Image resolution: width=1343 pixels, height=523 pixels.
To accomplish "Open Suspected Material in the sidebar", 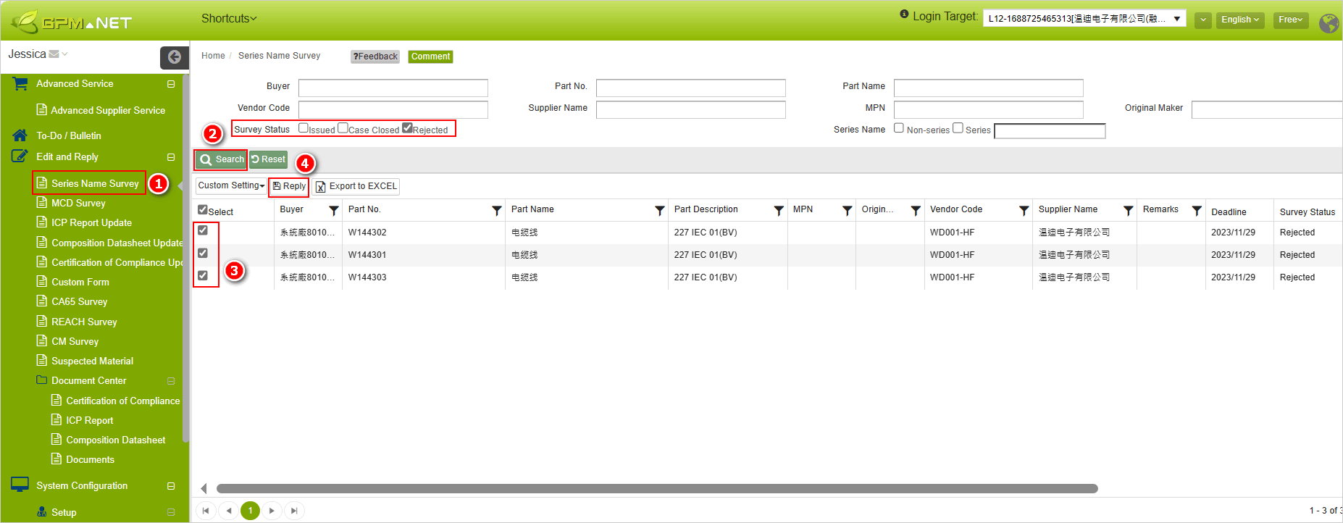I will coord(92,361).
